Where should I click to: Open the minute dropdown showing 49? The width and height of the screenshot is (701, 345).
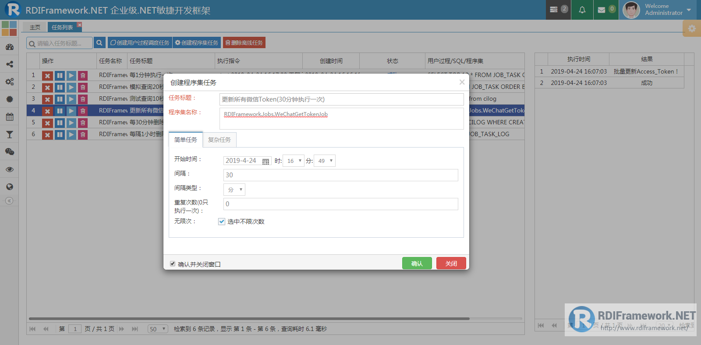tap(325, 161)
